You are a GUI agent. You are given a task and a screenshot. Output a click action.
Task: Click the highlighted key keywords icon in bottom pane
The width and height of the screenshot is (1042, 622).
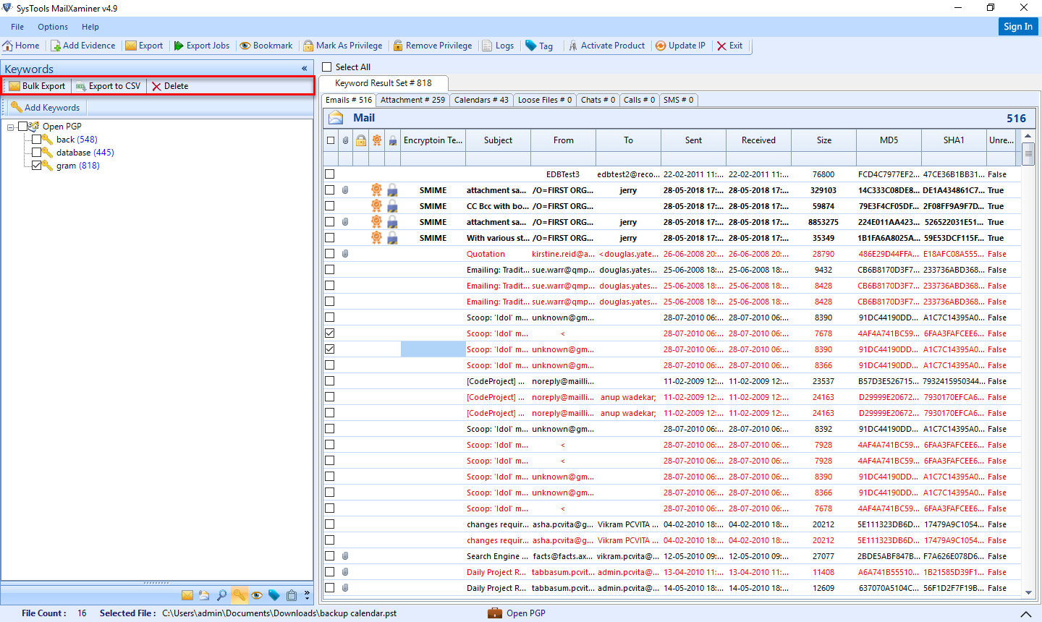239,595
